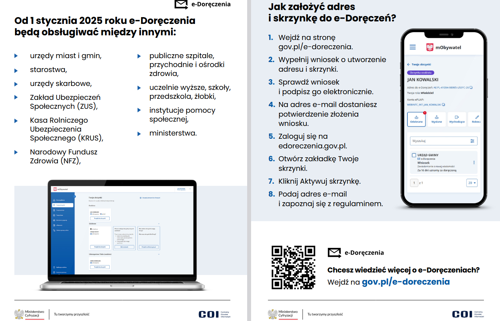
Task: Click the mObywatel eagle logo on phone
Action: coord(430,47)
